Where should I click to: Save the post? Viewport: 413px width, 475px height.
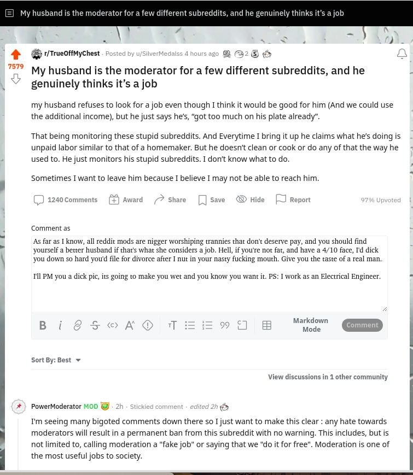pyautogui.click(x=212, y=200)
